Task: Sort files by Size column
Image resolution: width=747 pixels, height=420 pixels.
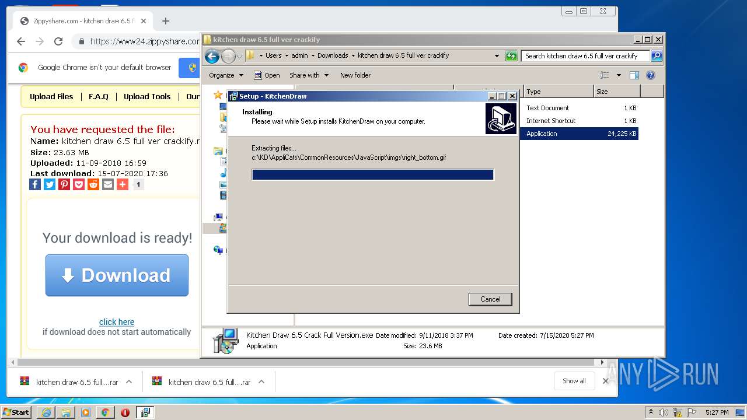Action: 617,92
